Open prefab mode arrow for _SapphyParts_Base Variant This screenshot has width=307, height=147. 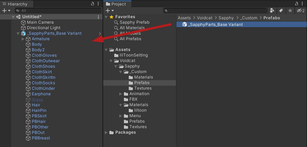100,33
